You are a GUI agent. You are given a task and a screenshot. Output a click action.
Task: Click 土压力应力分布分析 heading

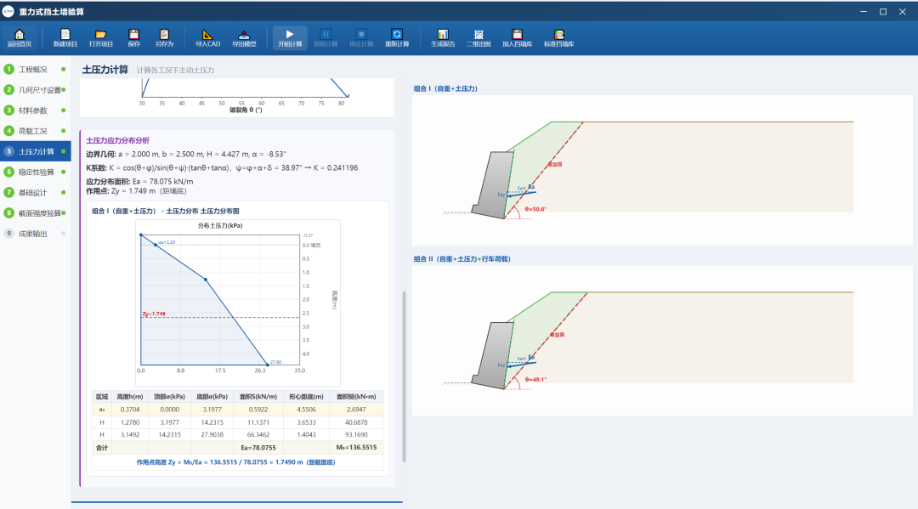pyautogui.click(x=117, y=140)
